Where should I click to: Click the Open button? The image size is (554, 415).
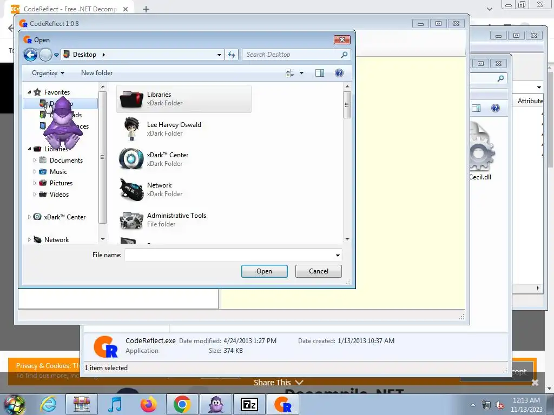[264, 271]
